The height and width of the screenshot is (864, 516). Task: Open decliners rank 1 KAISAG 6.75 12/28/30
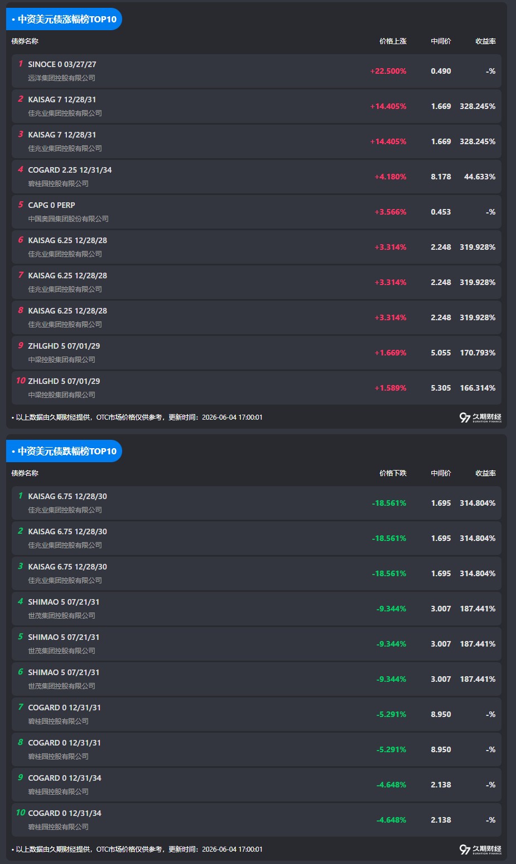257,503
